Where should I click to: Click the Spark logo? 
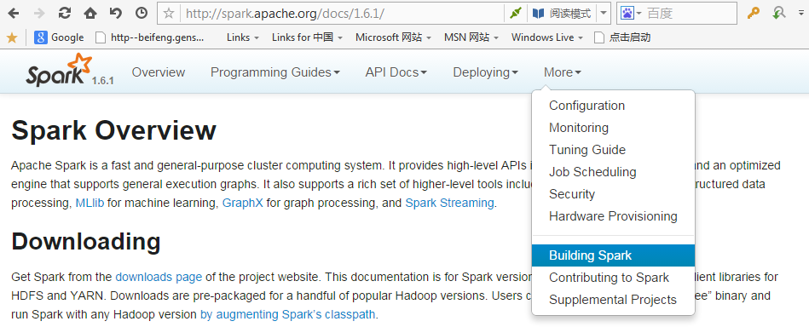click(60, 70)
